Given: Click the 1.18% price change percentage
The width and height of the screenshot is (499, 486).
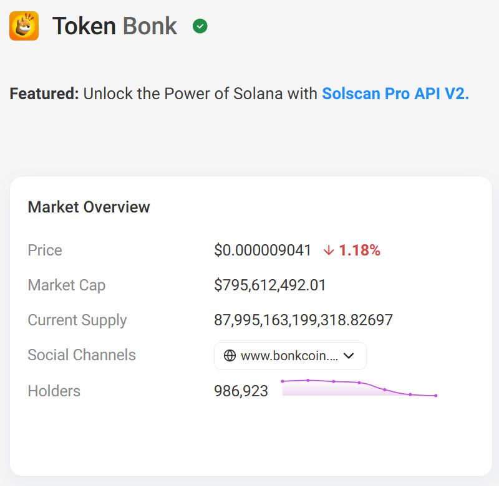Looking at the screenshot, I should [359, 250].
